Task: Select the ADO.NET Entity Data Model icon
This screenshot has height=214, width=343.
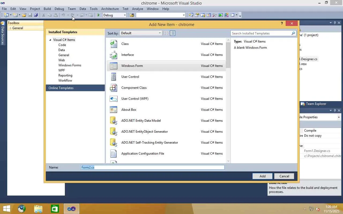Action: pyautogui.click(x=114, y=121)
